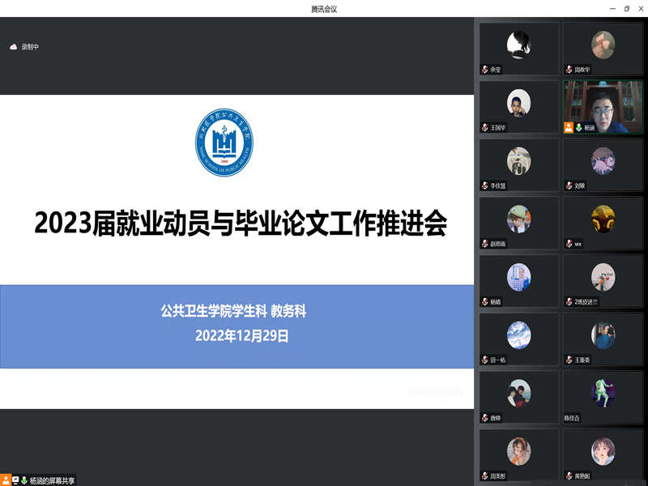Screen dimensions: 648x486
Task: Click the screen share monitor icon at bottom
Action: pos(15,480)
